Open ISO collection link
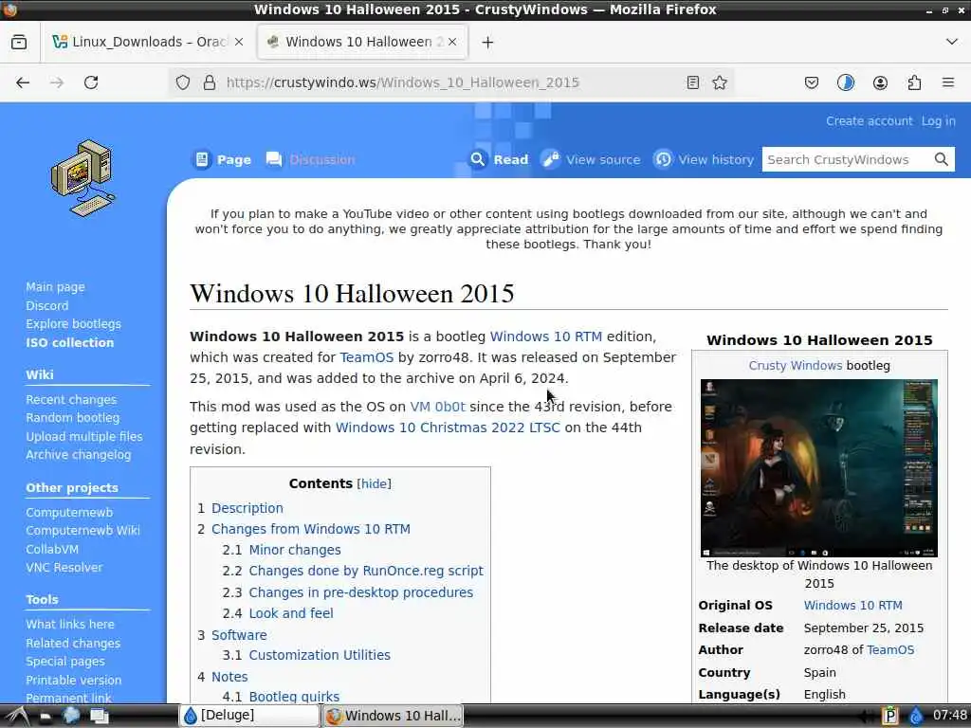The image size is (971, 728). 69,342
